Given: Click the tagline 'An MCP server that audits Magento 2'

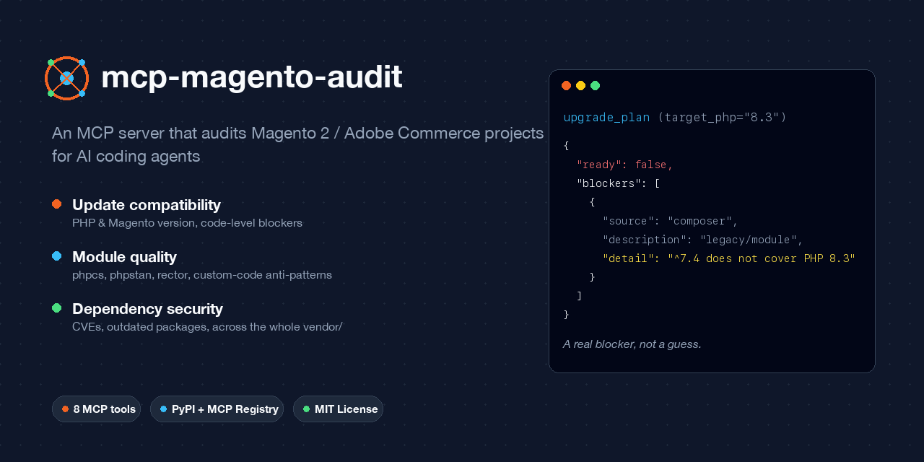Looking at the screenshot, I should [x=297, y=144].
